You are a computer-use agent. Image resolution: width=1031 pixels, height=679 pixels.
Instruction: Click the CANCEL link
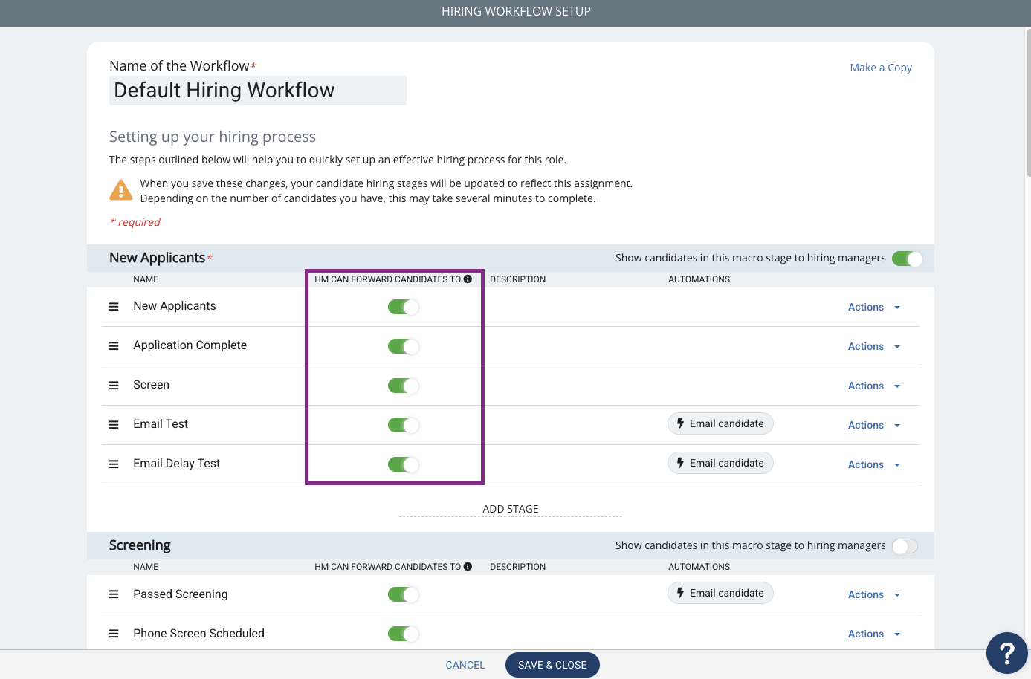point(465,665)
